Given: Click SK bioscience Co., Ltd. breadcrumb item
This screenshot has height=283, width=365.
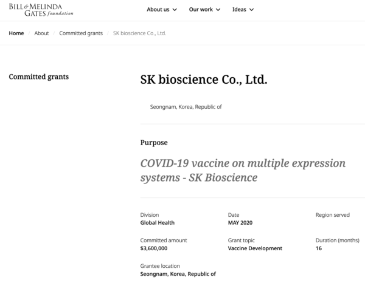Looking at the screenshot, I should (x=140, y=33).
